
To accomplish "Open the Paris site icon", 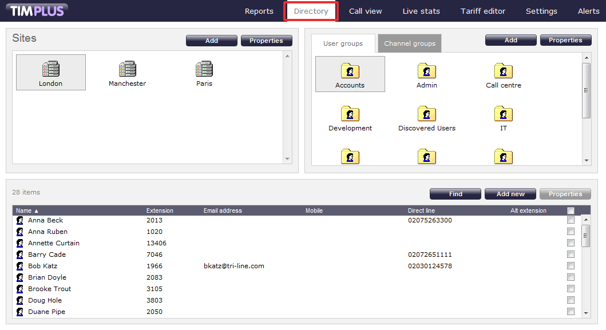I will click(204, 69).
